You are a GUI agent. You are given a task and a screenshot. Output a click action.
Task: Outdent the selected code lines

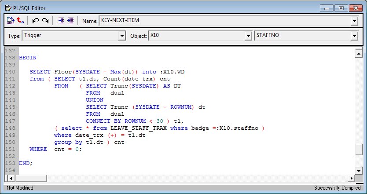[70, 21]
